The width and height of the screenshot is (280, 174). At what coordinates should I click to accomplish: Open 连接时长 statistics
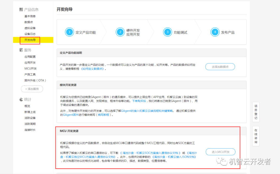tap(30, 130)
